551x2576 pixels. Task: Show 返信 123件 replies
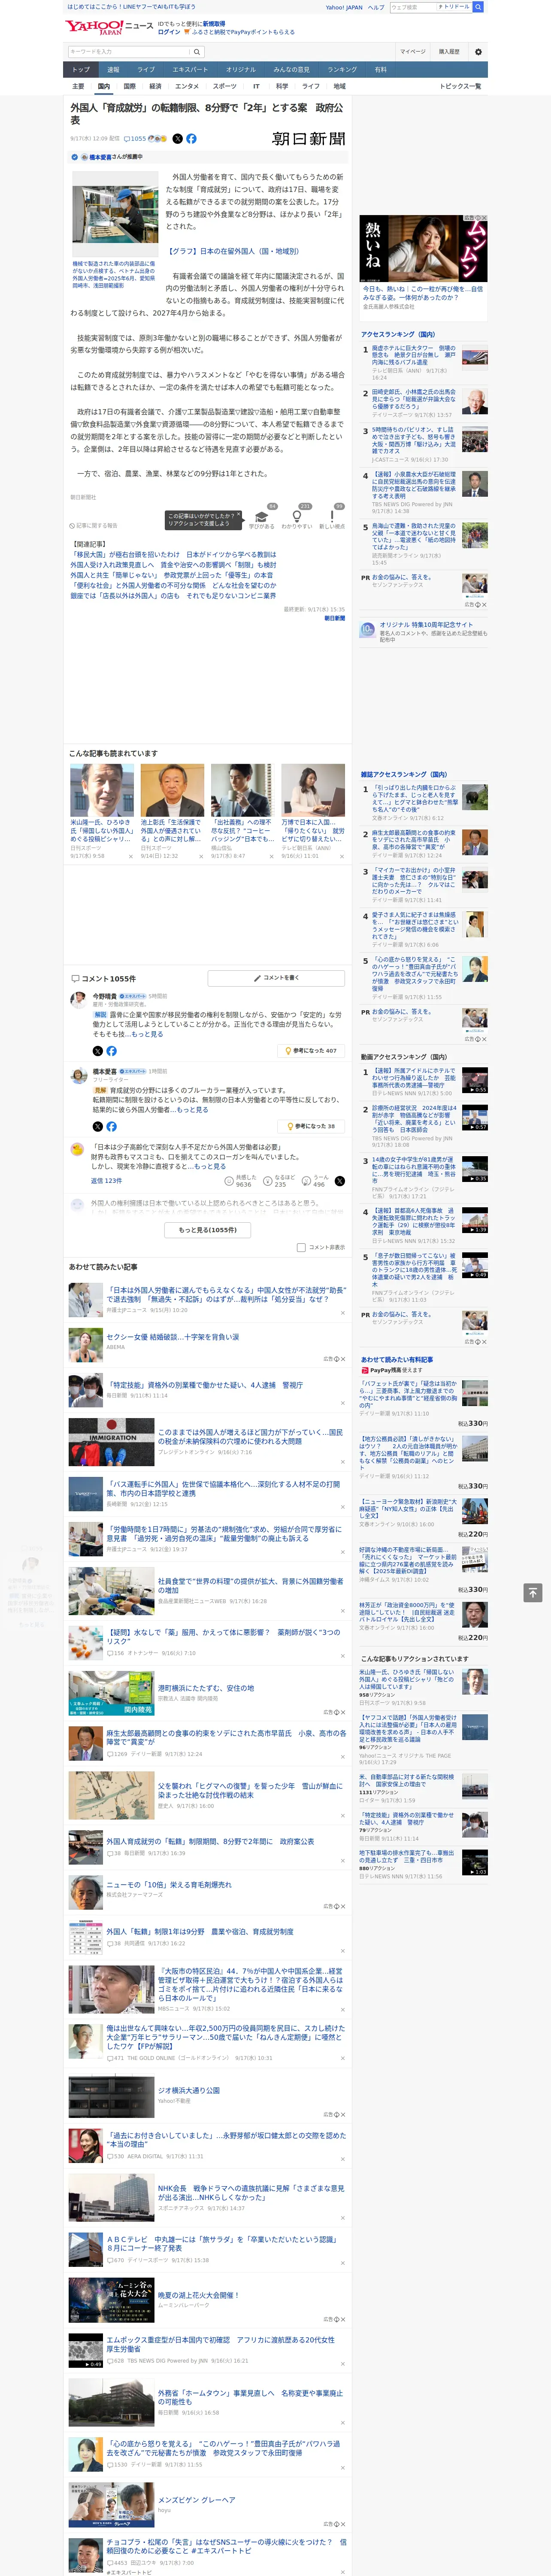point(106,1181)
